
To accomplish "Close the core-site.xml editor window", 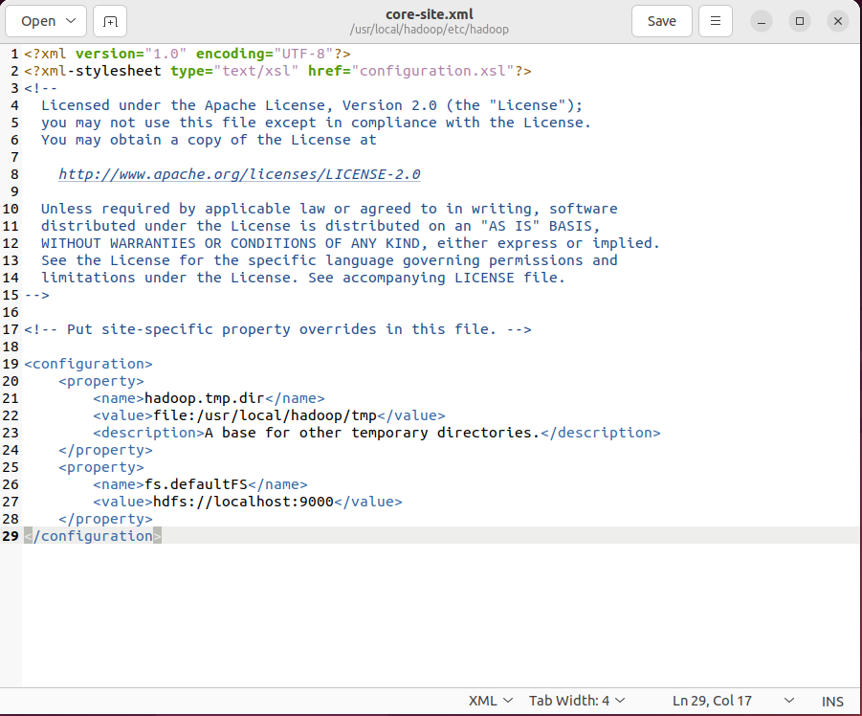I will (x=838, y=21).
